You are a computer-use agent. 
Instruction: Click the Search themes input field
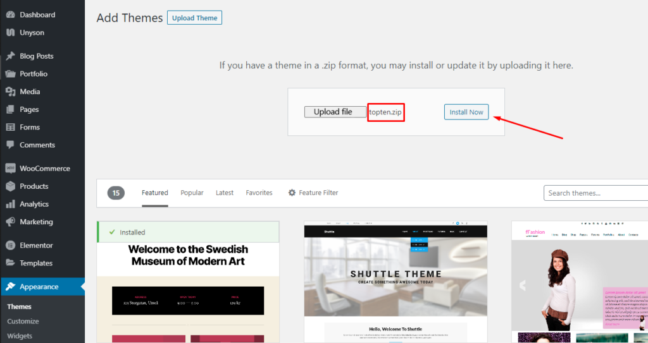click(595, 193)
